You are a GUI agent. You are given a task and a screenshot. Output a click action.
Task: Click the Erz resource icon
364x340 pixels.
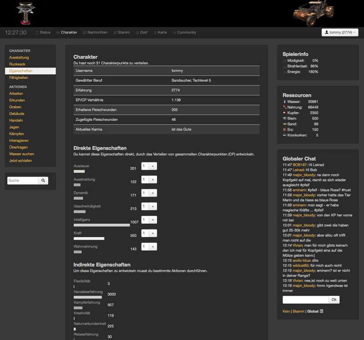[x=284, y=129]
